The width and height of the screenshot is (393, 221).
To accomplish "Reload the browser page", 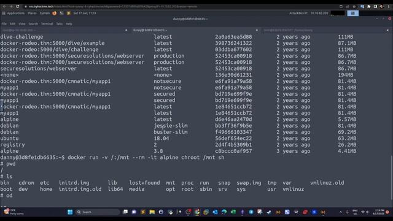I will (x=18, y=6).
